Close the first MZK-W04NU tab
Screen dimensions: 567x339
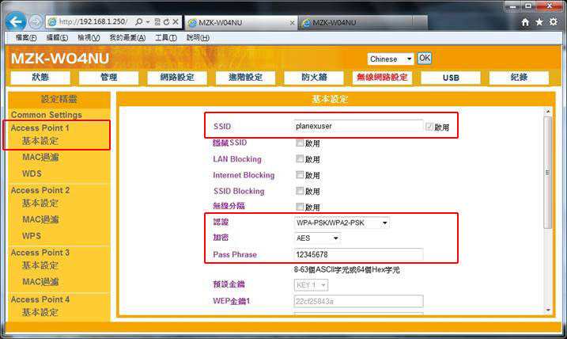tap(292, 23)
